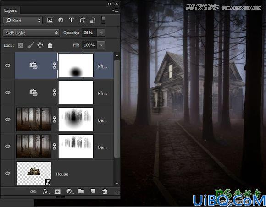Viewport: 266px width, 207px height.
Task: Select top Photo Filter adjustment icon
Action: [x=33, y=65]
